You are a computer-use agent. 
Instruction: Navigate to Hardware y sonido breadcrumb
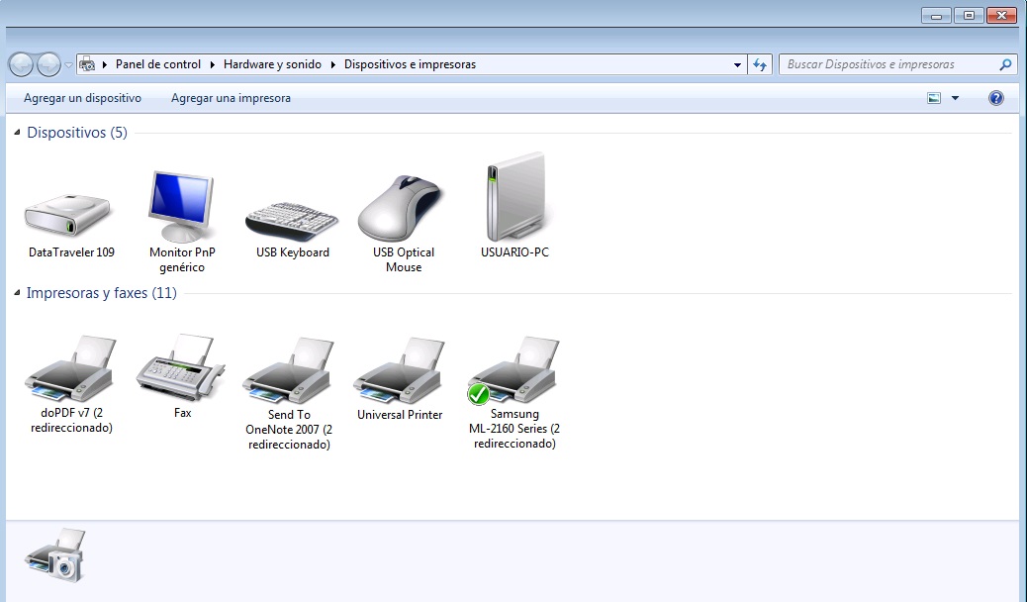[272, 64]
